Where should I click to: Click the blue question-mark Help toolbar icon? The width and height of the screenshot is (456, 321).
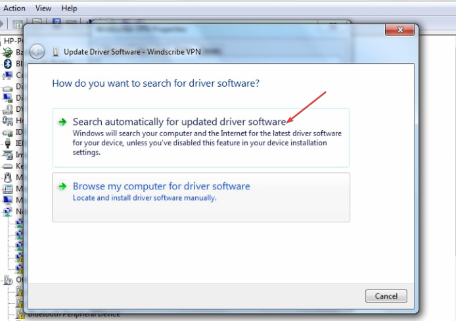[x=57, y=23]
